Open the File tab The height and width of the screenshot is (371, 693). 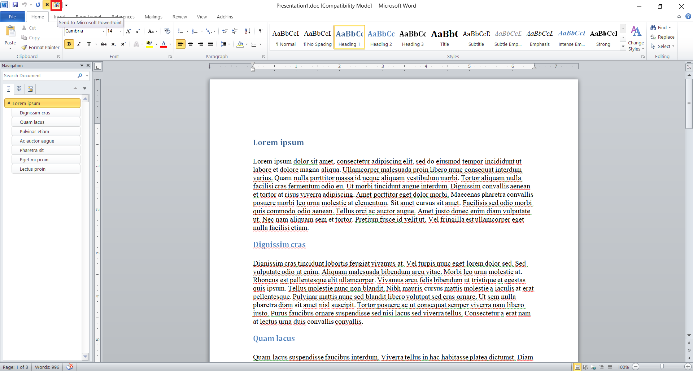(12, 17)
